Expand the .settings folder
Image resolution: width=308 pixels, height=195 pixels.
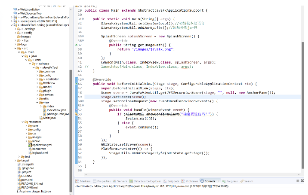(x=15, y=29)
